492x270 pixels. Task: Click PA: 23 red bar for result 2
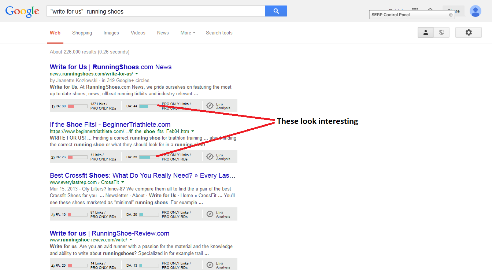(x=78, y=157)
